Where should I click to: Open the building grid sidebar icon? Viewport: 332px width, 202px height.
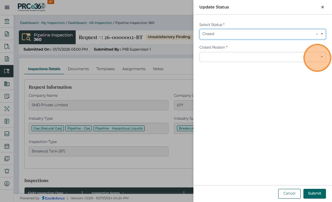7,84
